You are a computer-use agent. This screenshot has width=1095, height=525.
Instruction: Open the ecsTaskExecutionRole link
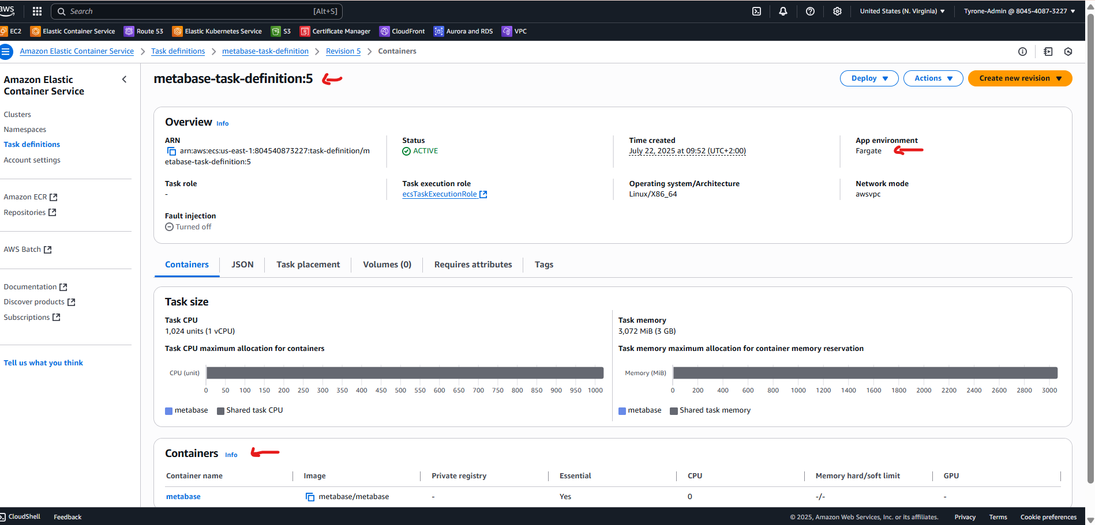tap(440, 194)
